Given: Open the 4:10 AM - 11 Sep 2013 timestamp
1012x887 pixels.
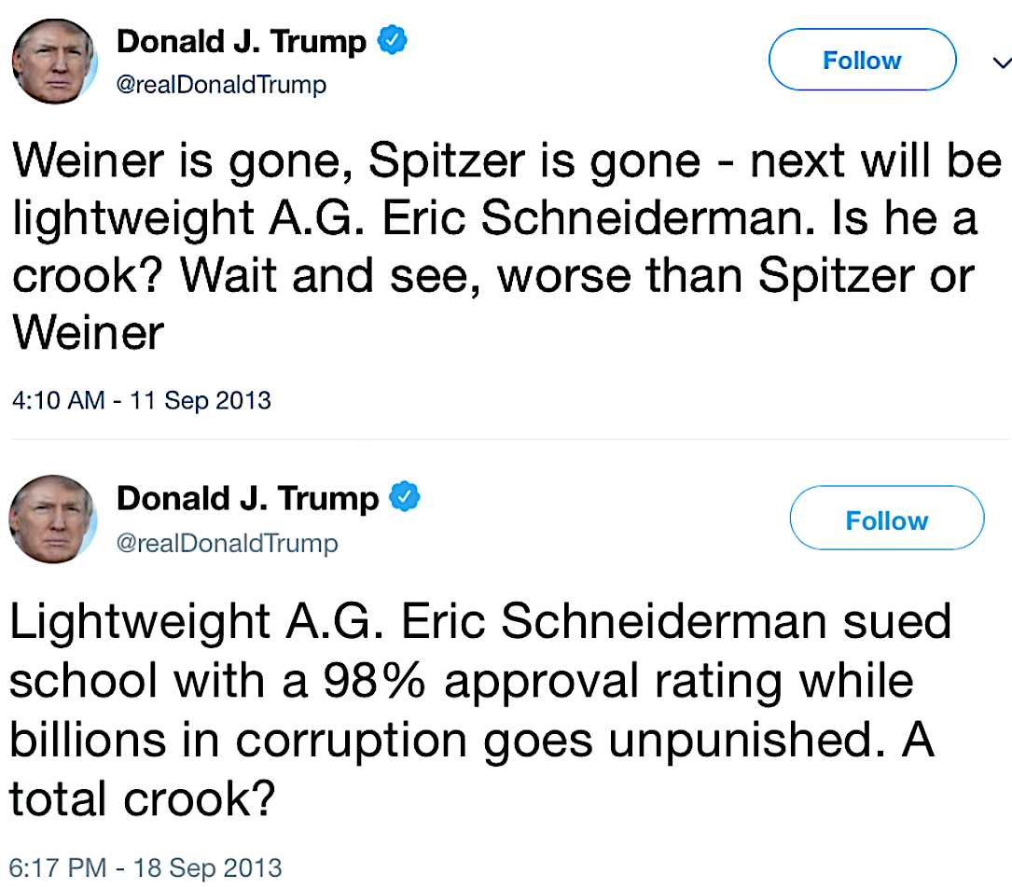Looking at the screenshot, I should coord(142,400).
